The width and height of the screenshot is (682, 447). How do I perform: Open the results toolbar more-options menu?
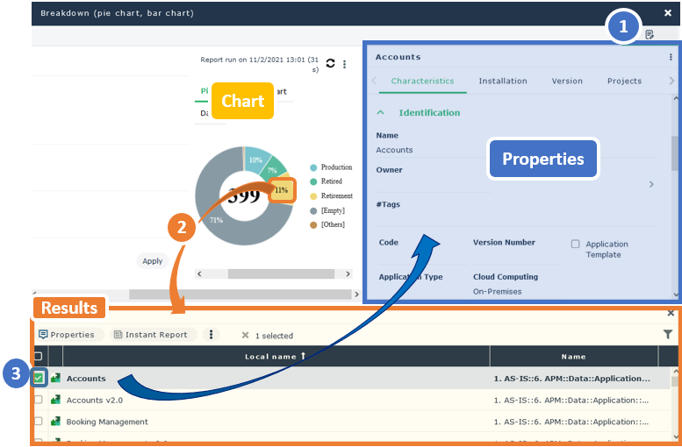coord(210,335)
